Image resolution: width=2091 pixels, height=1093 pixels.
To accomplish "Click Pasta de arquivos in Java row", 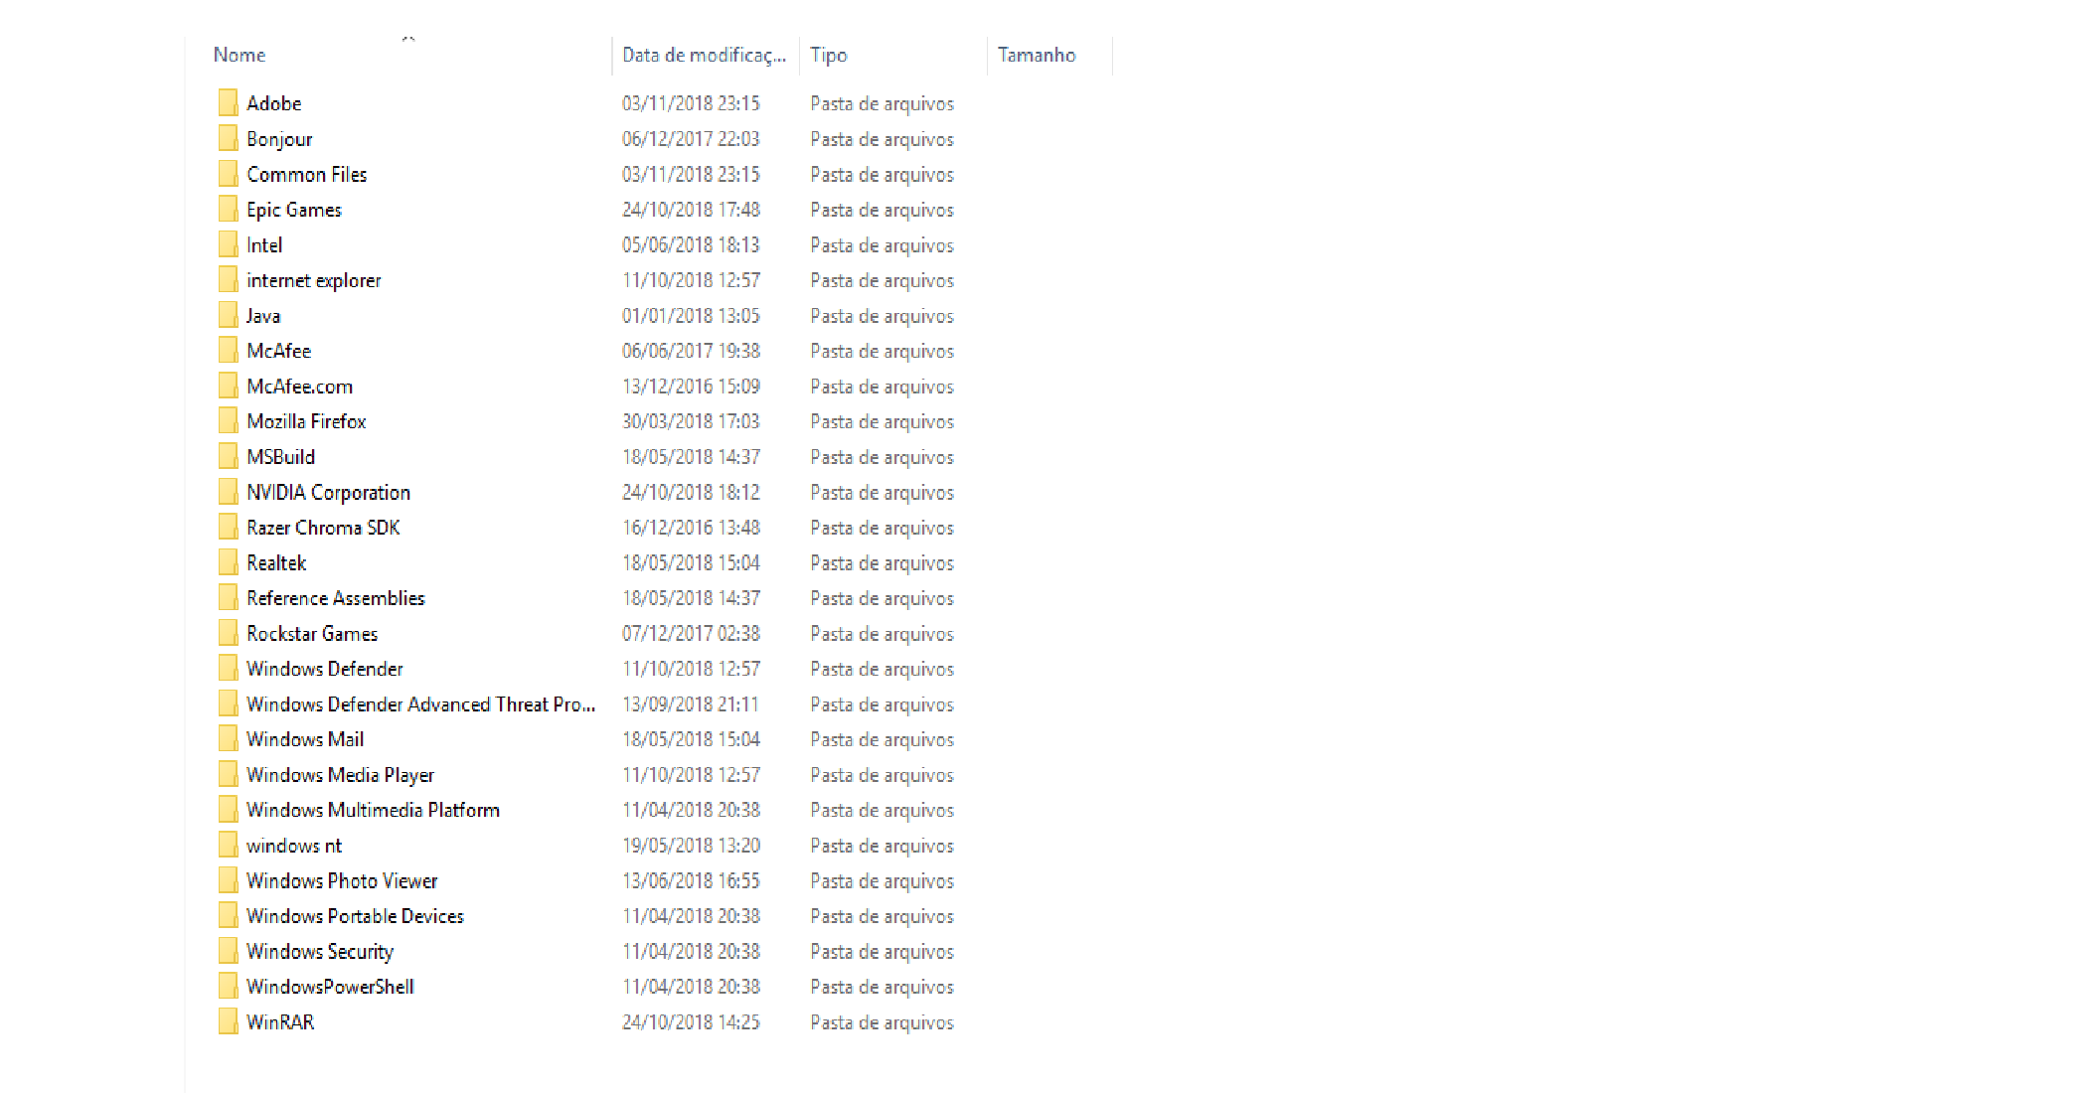I will (882, 316).
